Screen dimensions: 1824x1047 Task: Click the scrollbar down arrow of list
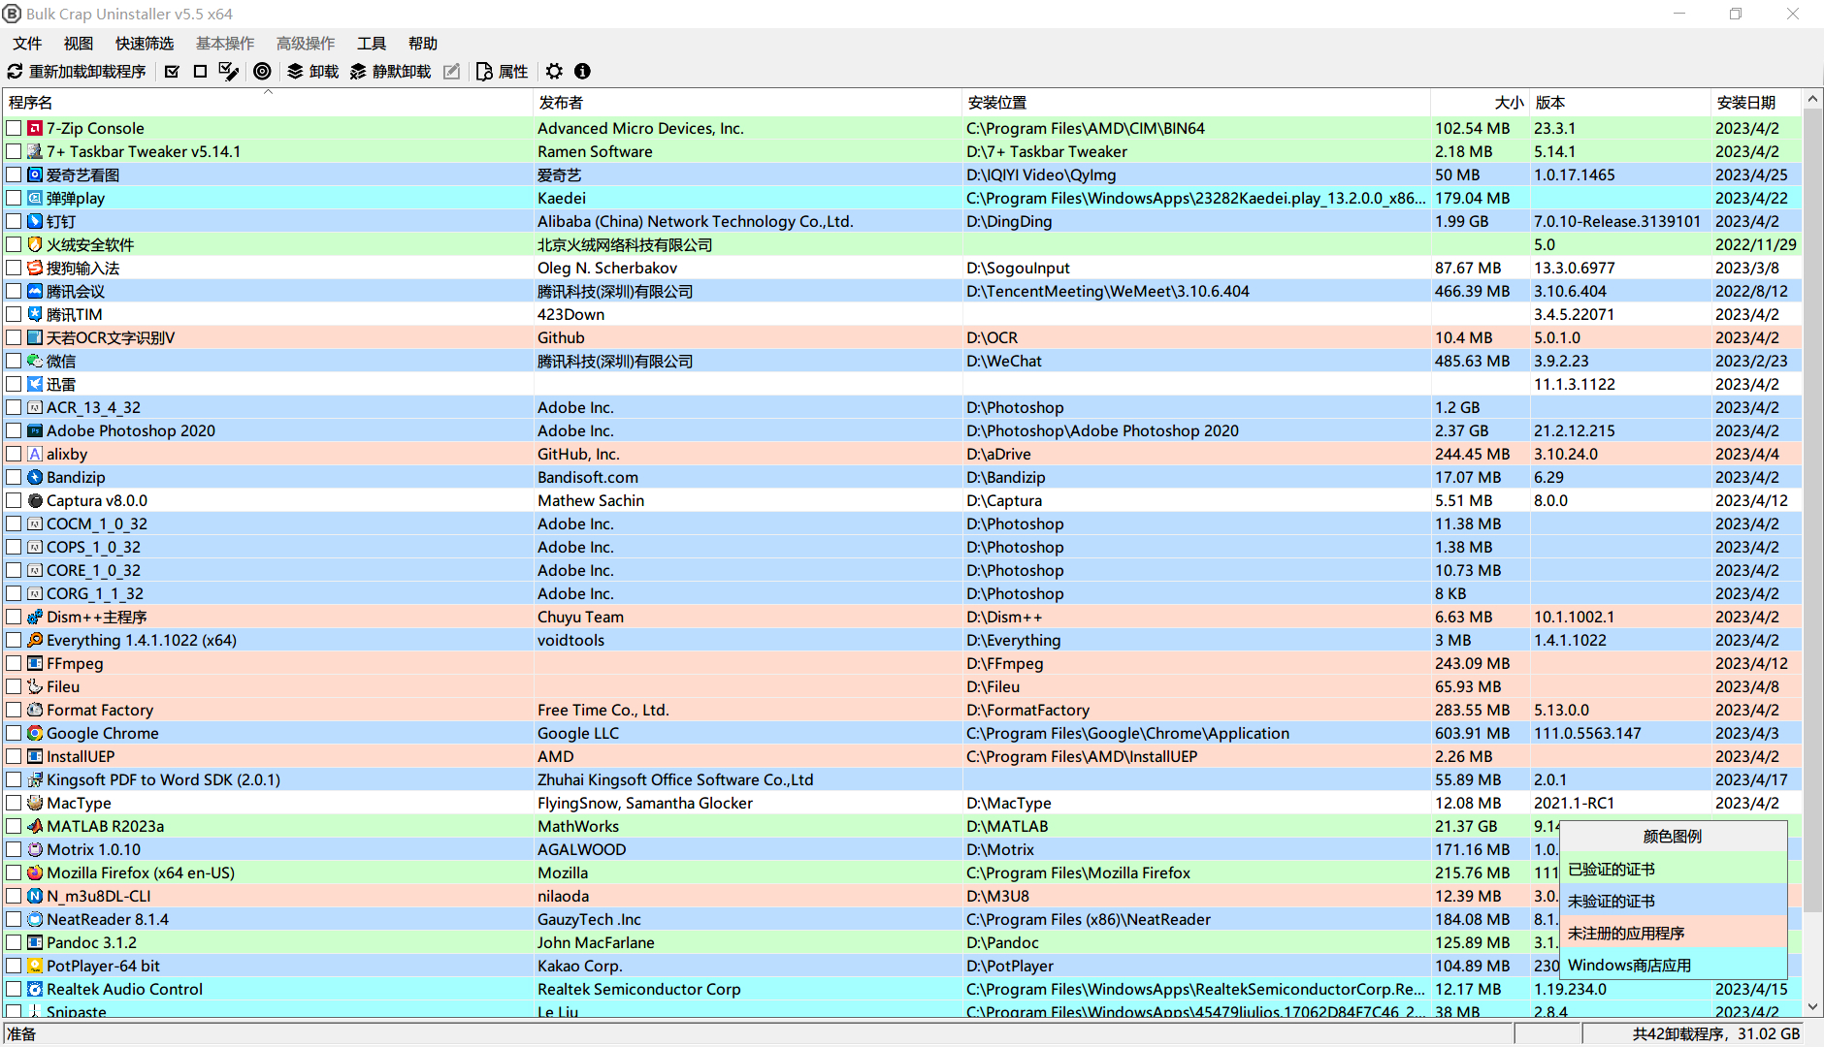pos(1812,1007)
